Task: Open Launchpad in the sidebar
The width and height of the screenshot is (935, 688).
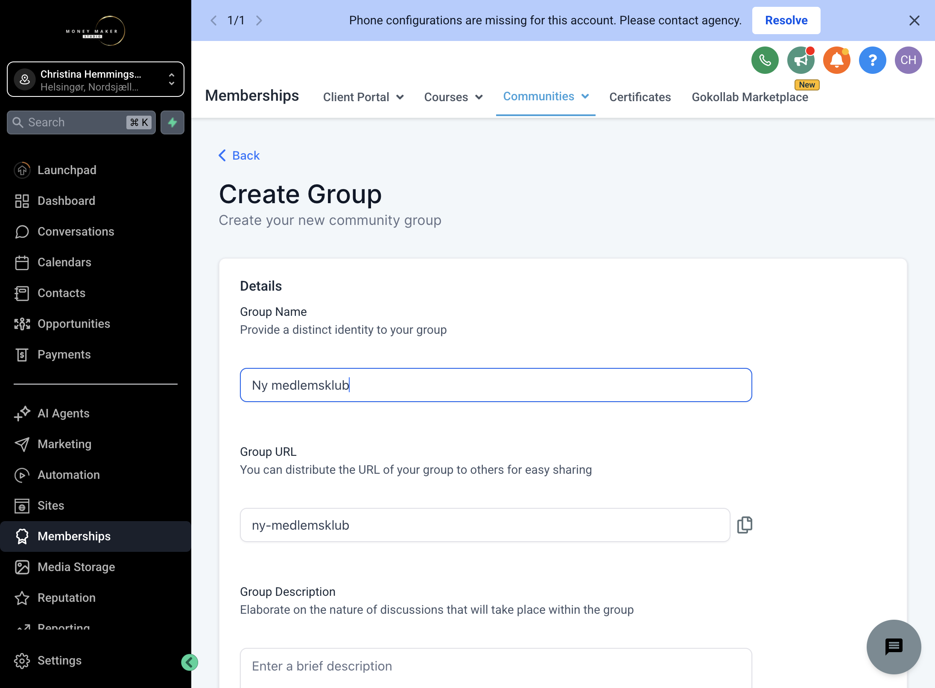Action: (96, 170)
